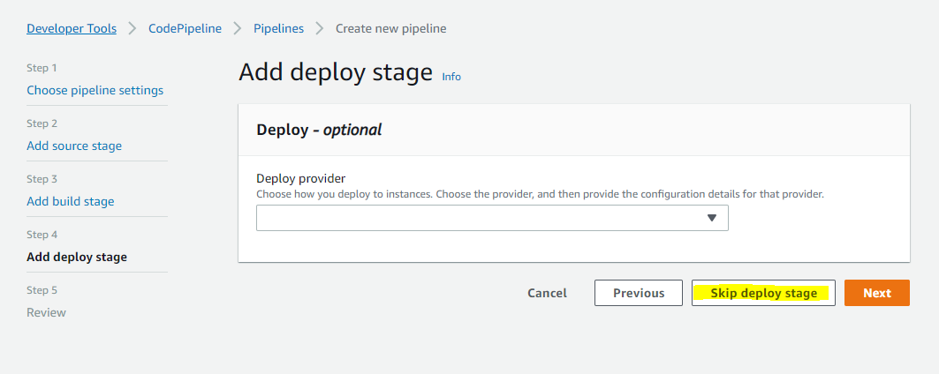The image size is (939, 374).
Task: Click the Review step in sidebar
Action: [x=46, y=312]
